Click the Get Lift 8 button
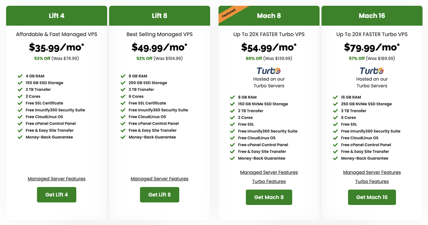This screenshot has height=225, width=428. [x=159, y=195]
